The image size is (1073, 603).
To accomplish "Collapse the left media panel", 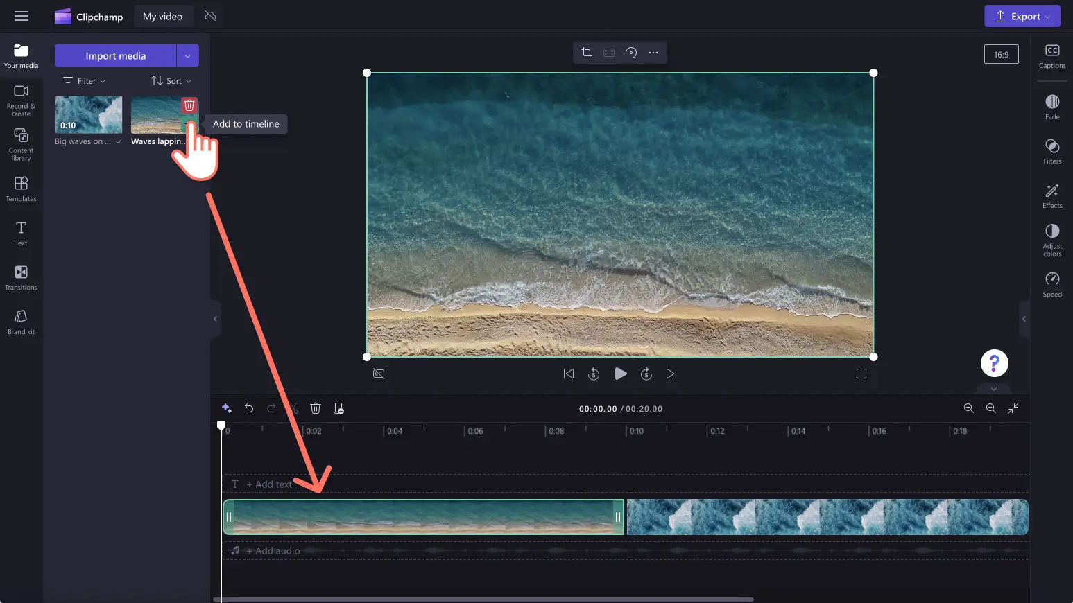I will coord(215,319).
